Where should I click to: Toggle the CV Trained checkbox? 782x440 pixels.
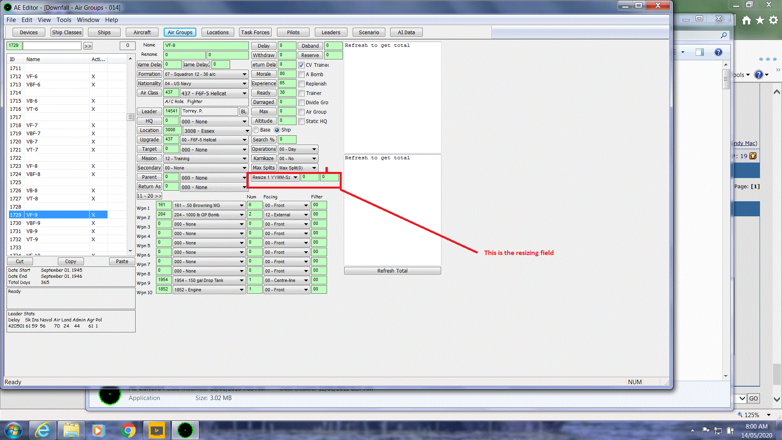tap(301, 65)
